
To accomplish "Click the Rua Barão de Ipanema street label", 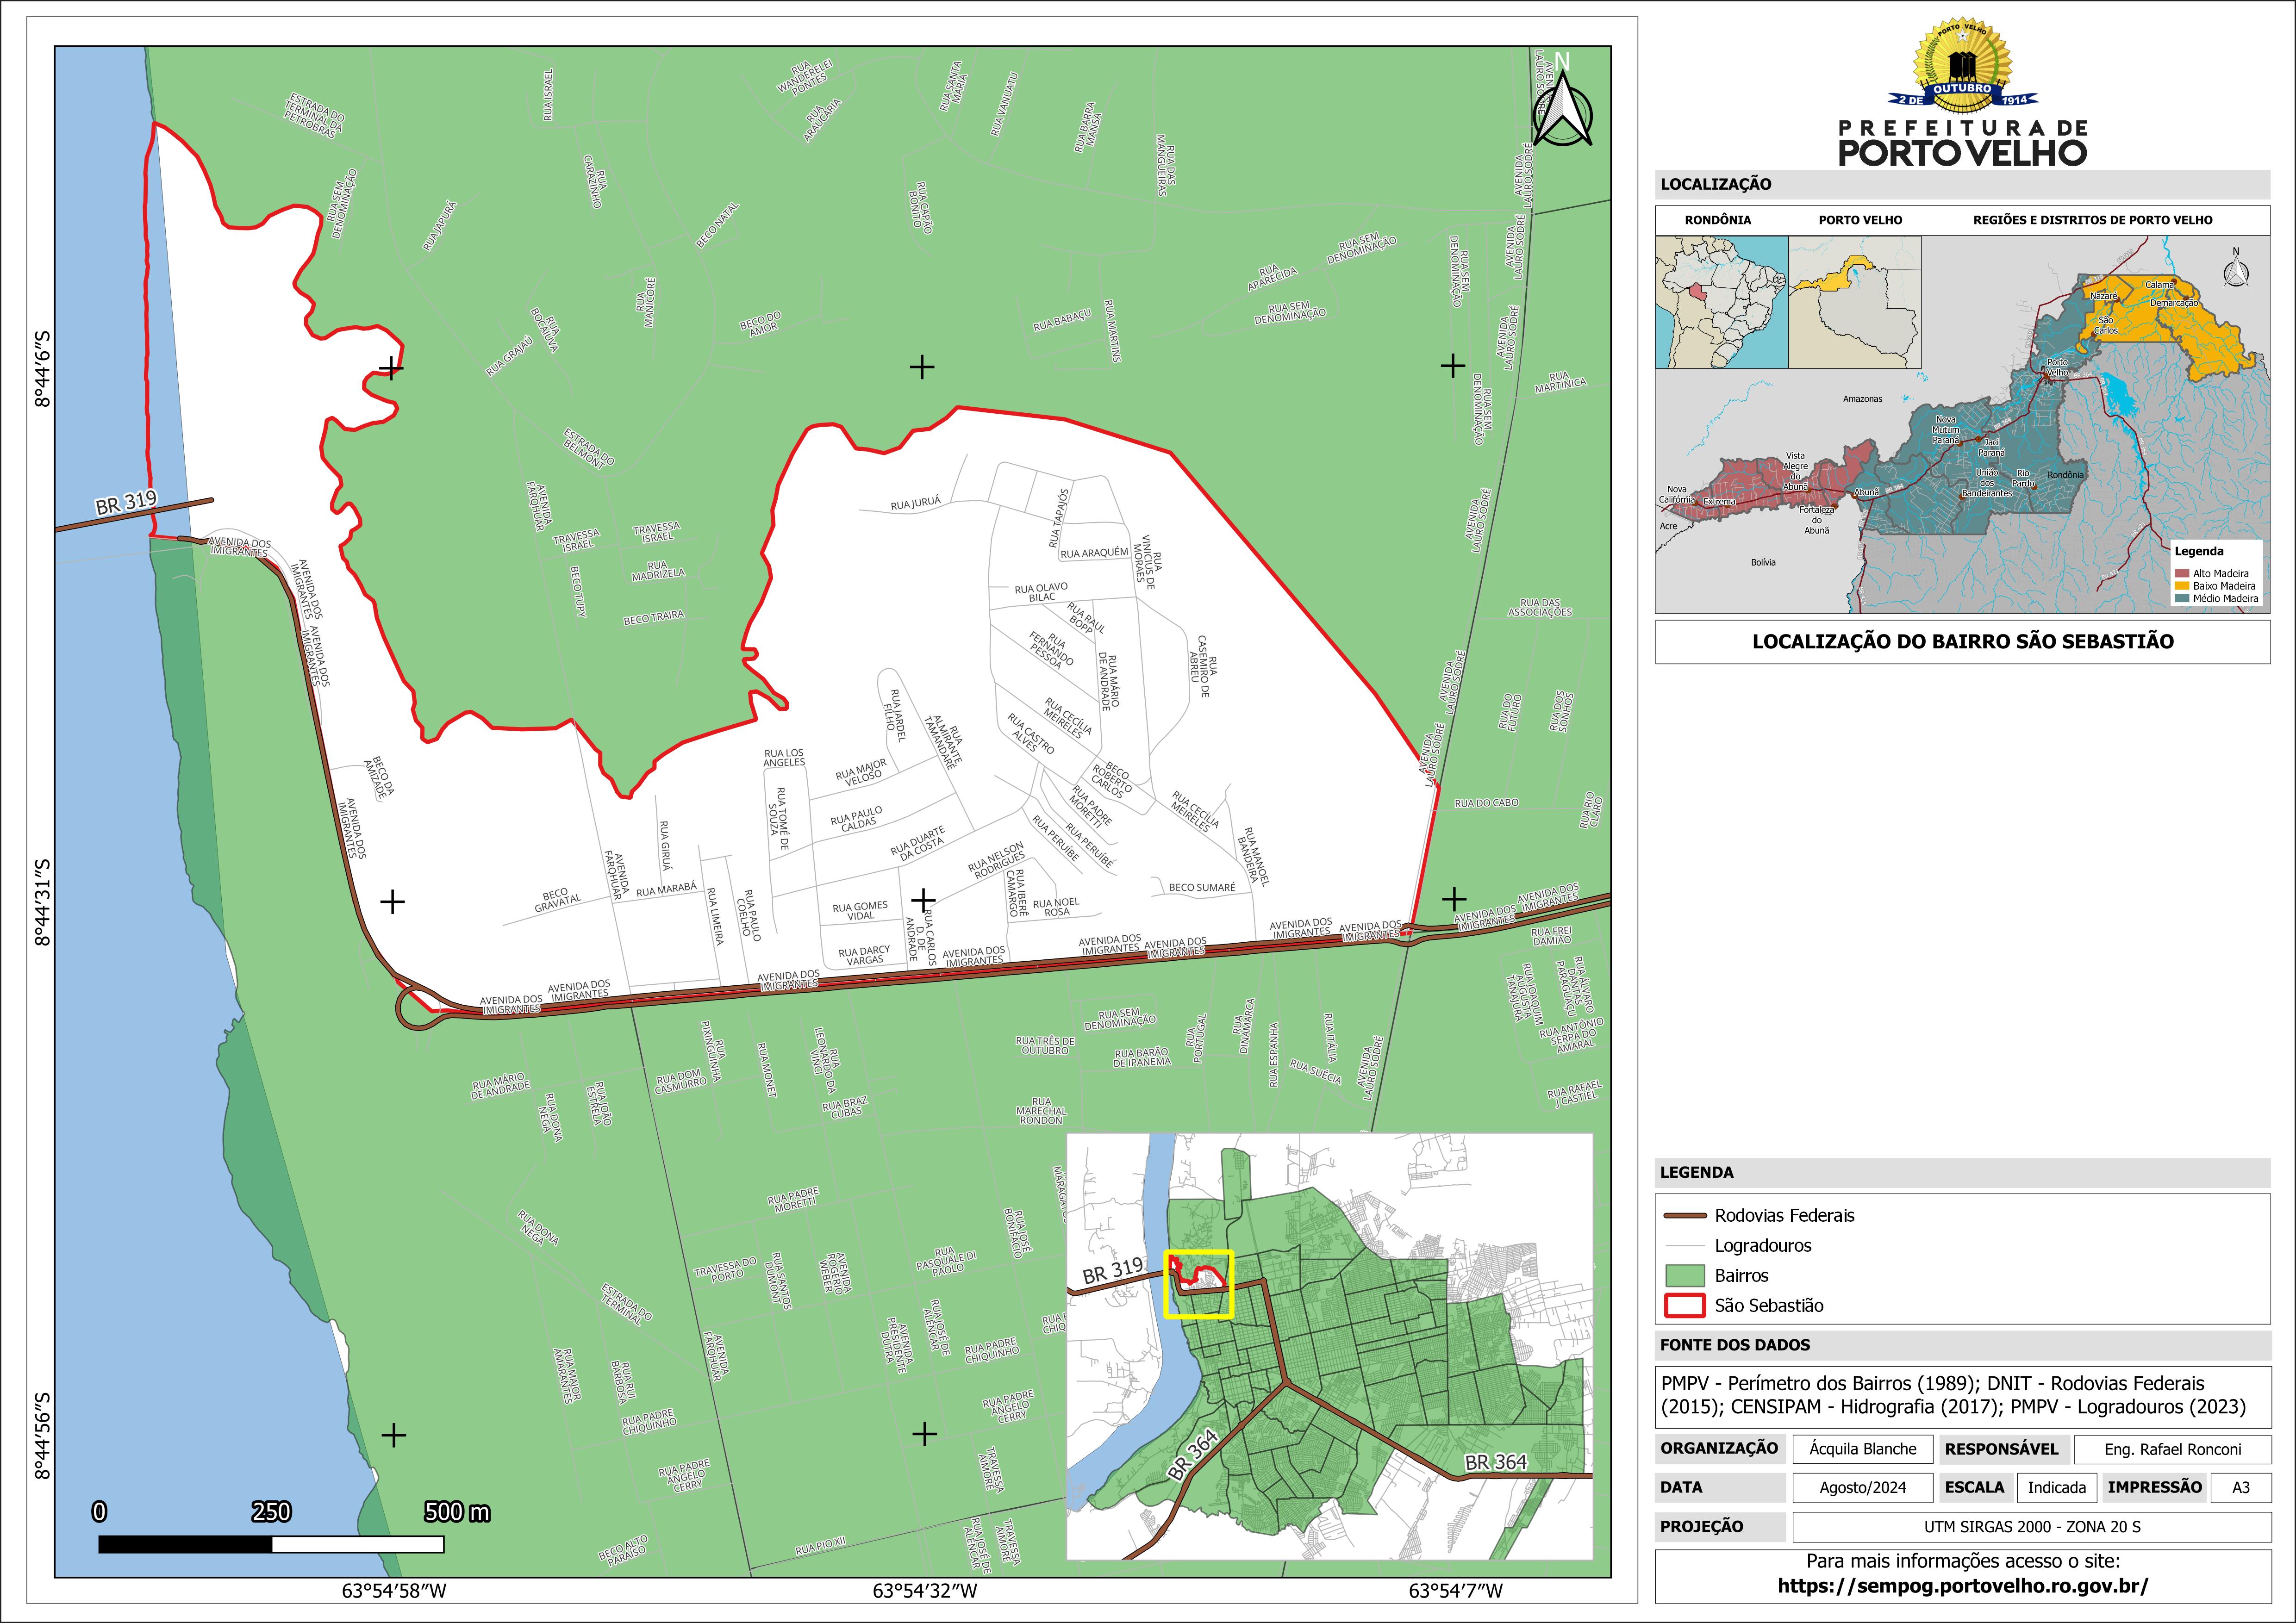I will click(1142, 1058).
